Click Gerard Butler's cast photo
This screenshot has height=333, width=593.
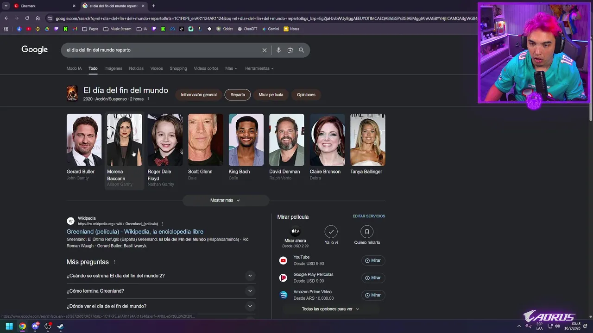coord(84,140)
